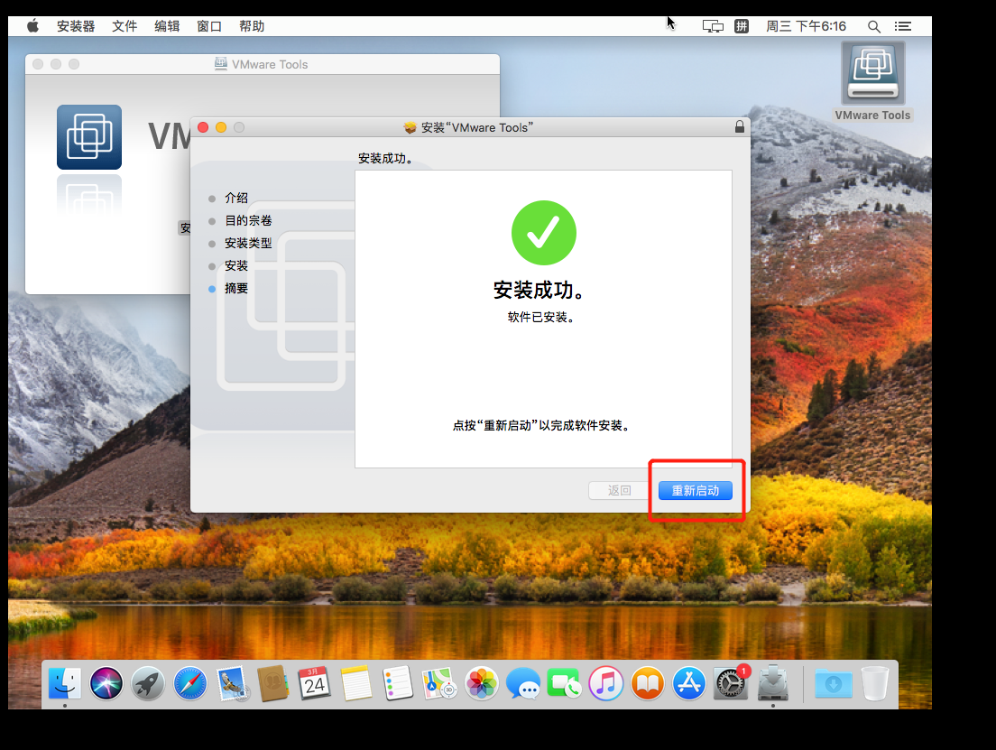
Task: Open iBooks from the Dock
Action: click(647, 684)
